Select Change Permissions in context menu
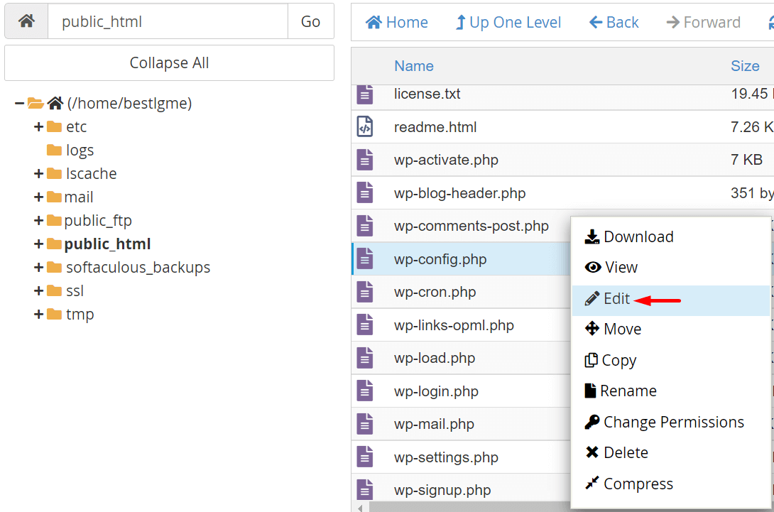 click(x=673, y=422)
